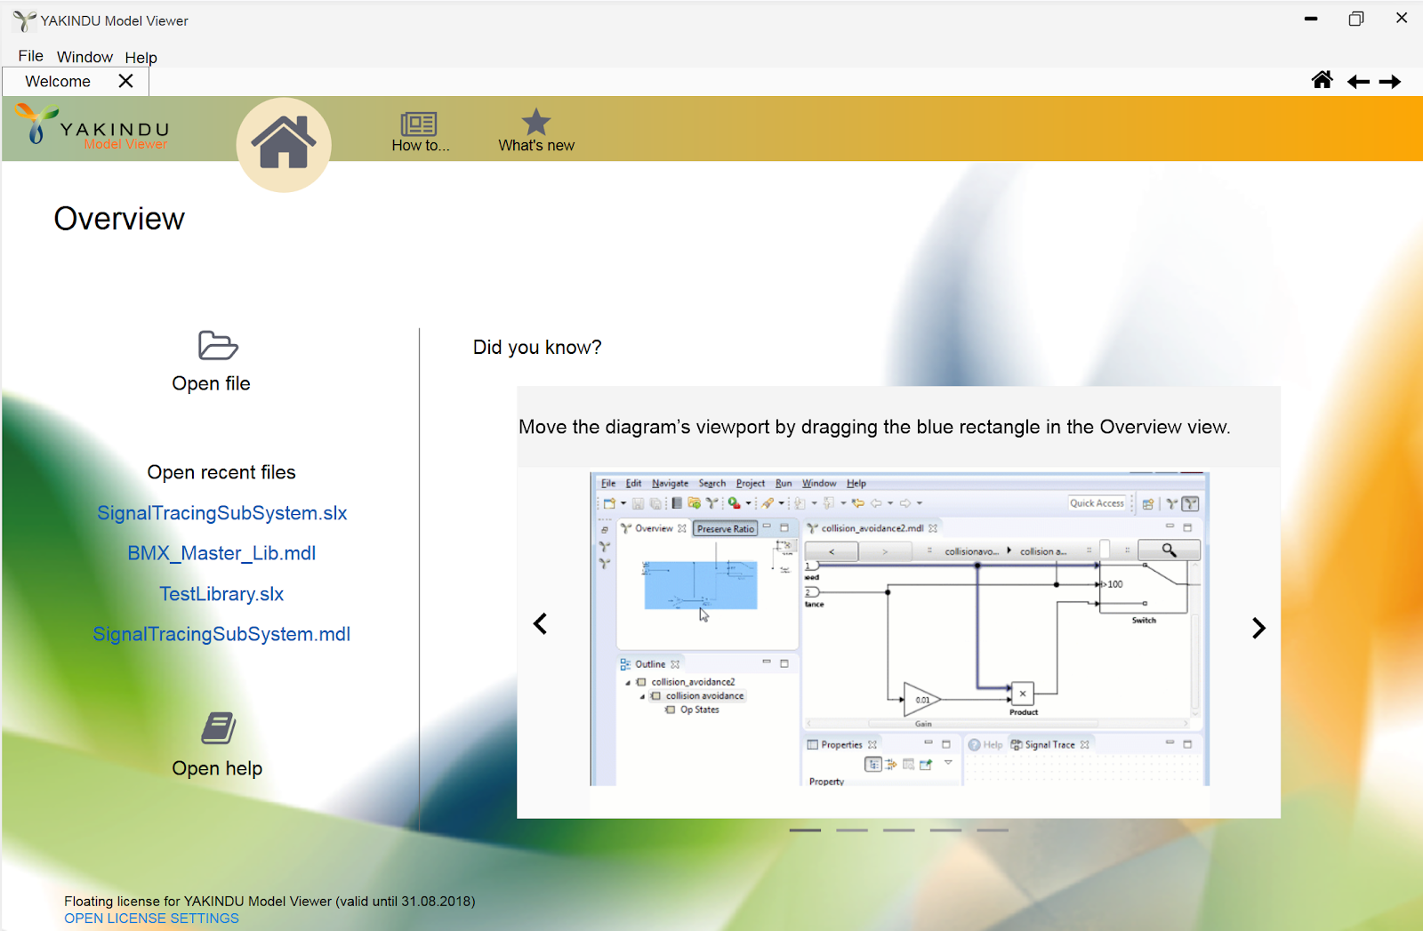Click the Open file label
Image resolution: width=1423 pixels, height=931 pixels.
pos(211,383)
